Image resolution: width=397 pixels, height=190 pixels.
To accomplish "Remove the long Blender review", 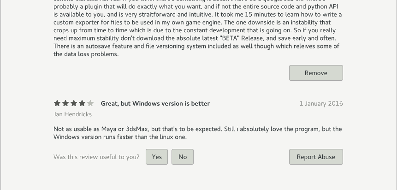I will (316, 73).
